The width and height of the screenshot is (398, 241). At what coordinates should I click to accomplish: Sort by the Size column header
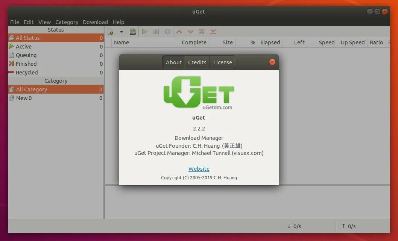[x=222, y=42]
